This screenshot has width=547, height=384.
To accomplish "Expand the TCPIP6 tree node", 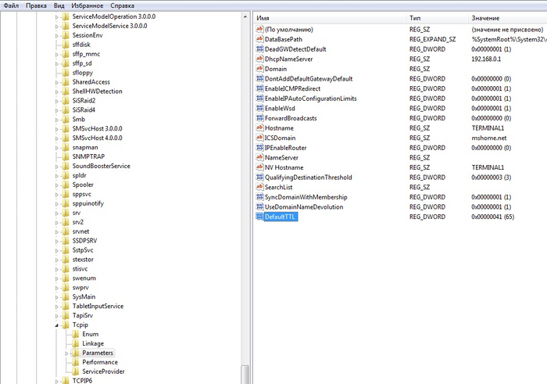I will (x=56, y=381).
